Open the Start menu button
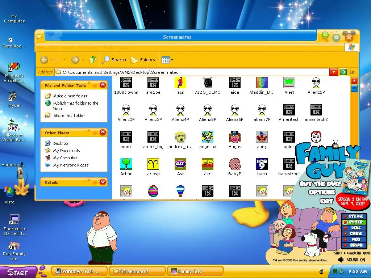Image resolution: width=371 pixels, height=278 pixels. pos(18,272)
